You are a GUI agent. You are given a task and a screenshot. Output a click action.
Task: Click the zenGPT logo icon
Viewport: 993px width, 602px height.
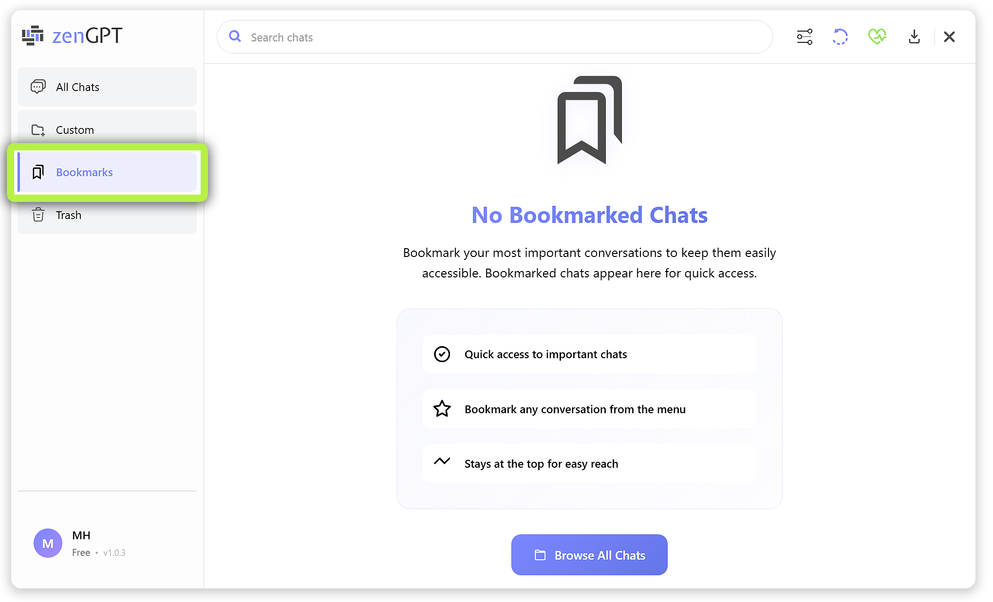coord(33,36)
